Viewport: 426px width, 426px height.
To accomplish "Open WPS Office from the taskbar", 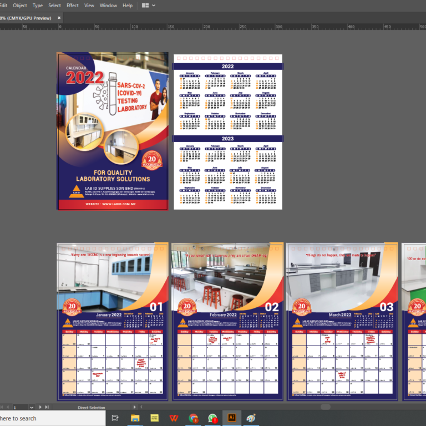I will [x=174, y=418].
